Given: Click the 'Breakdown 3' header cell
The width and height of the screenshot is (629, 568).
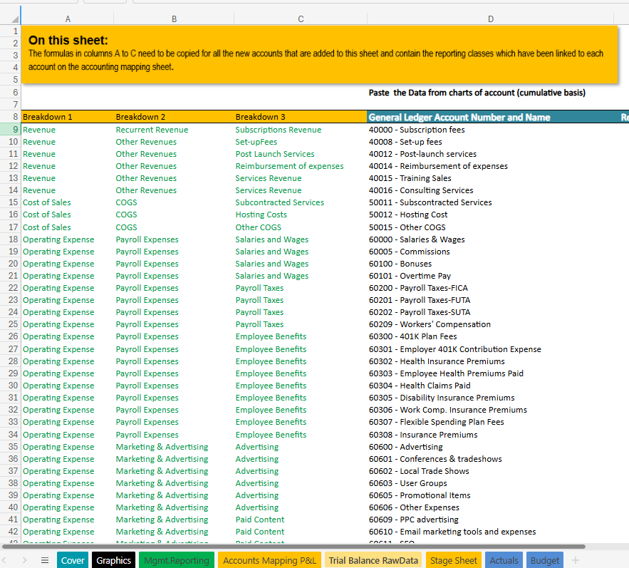Looking at the screenshot, I should tap(301, 117).
